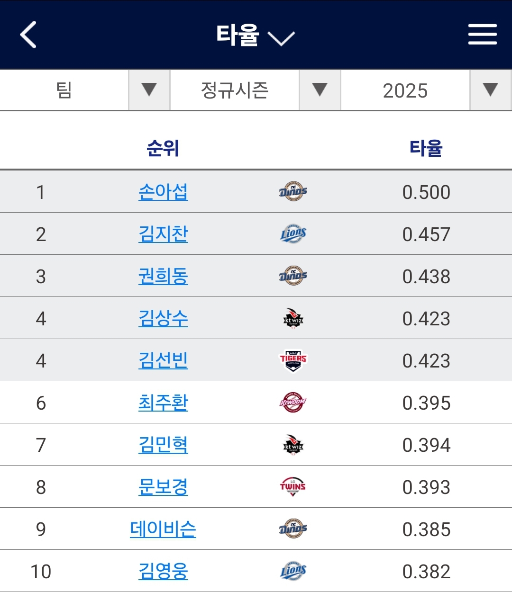
Task: Select the 순위 column header
Action: point(163,148)
